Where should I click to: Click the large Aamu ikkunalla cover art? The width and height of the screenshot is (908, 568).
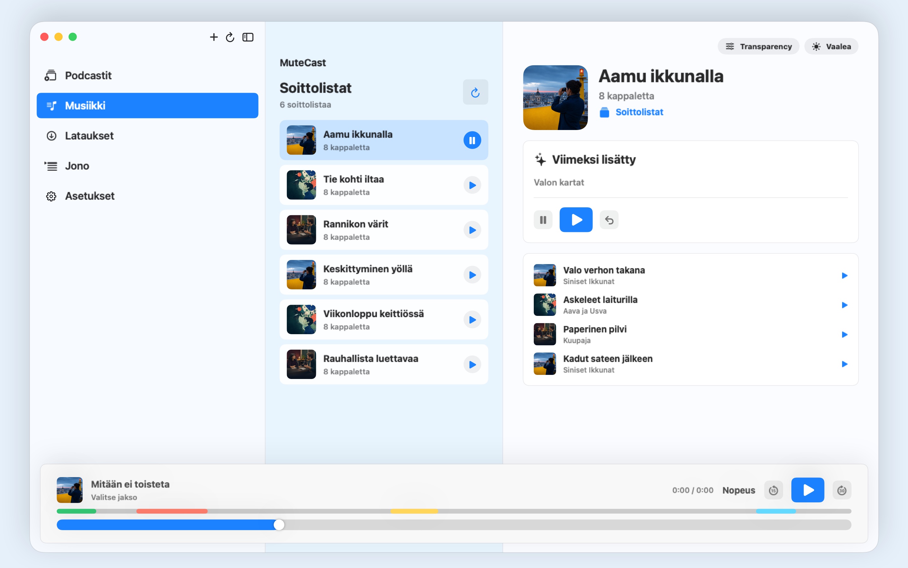pyautogui.click(x=555, y=98)
